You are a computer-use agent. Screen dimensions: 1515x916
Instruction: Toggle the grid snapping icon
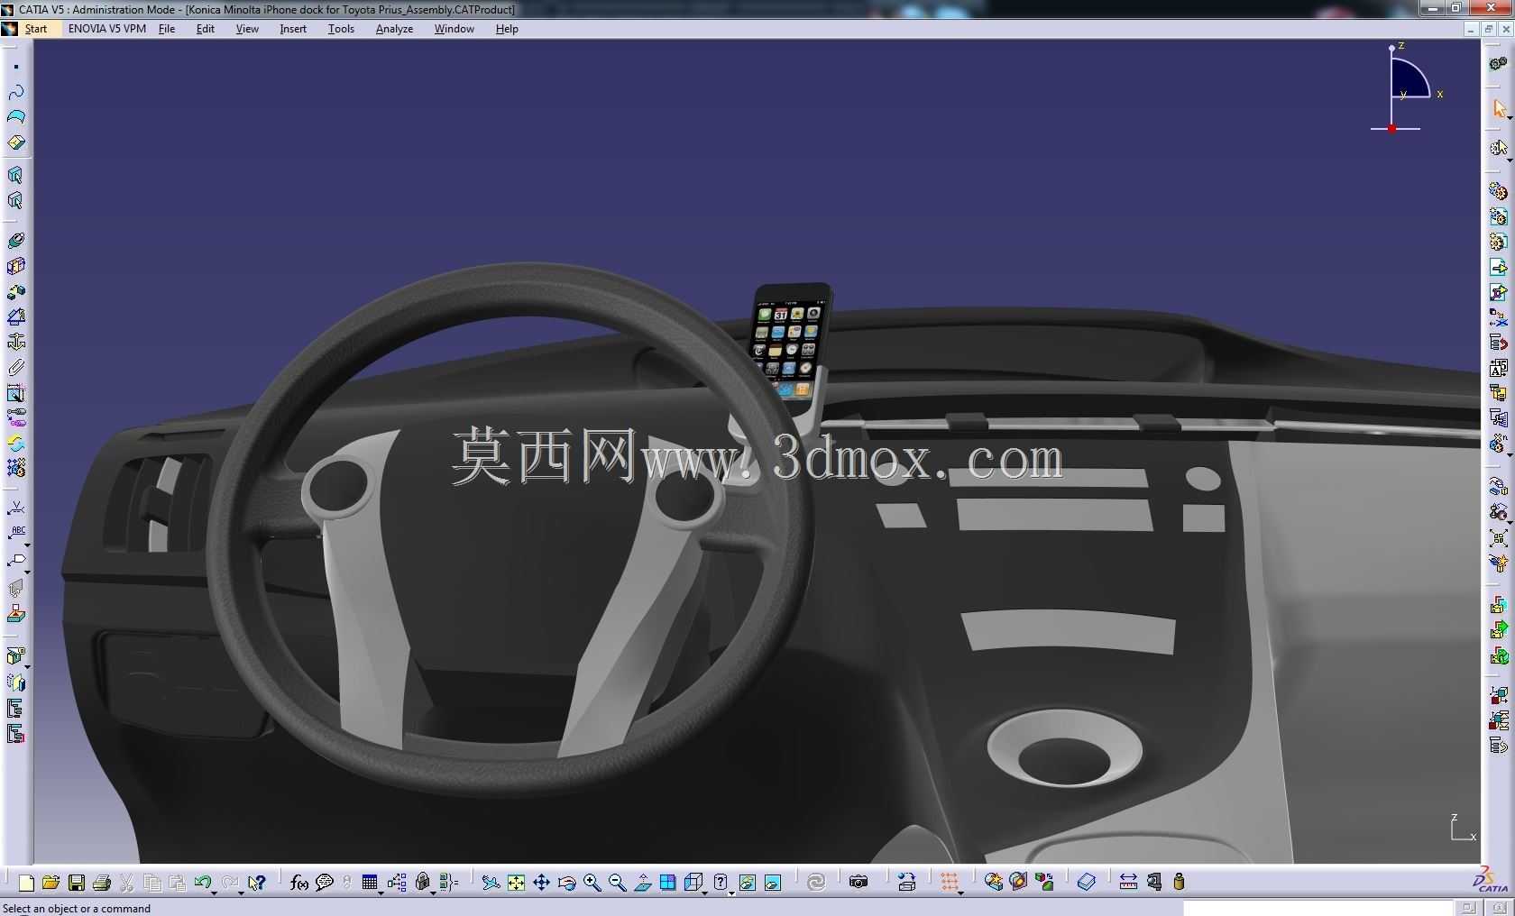[949, 882]
